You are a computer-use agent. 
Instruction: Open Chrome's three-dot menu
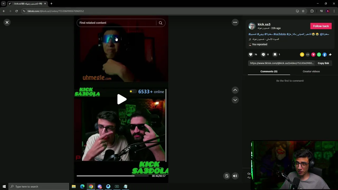(334, 11)
